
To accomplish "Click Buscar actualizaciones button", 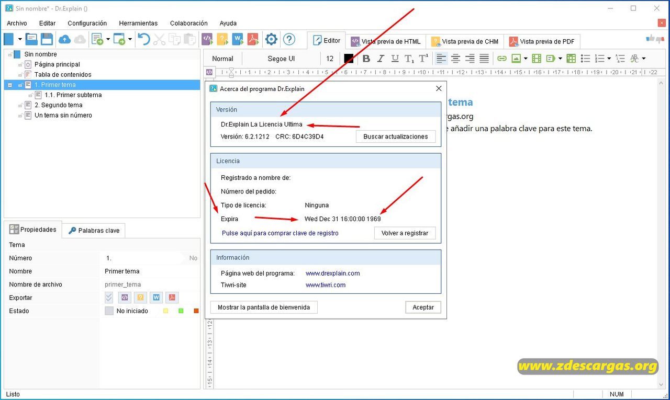I will 396,136.
